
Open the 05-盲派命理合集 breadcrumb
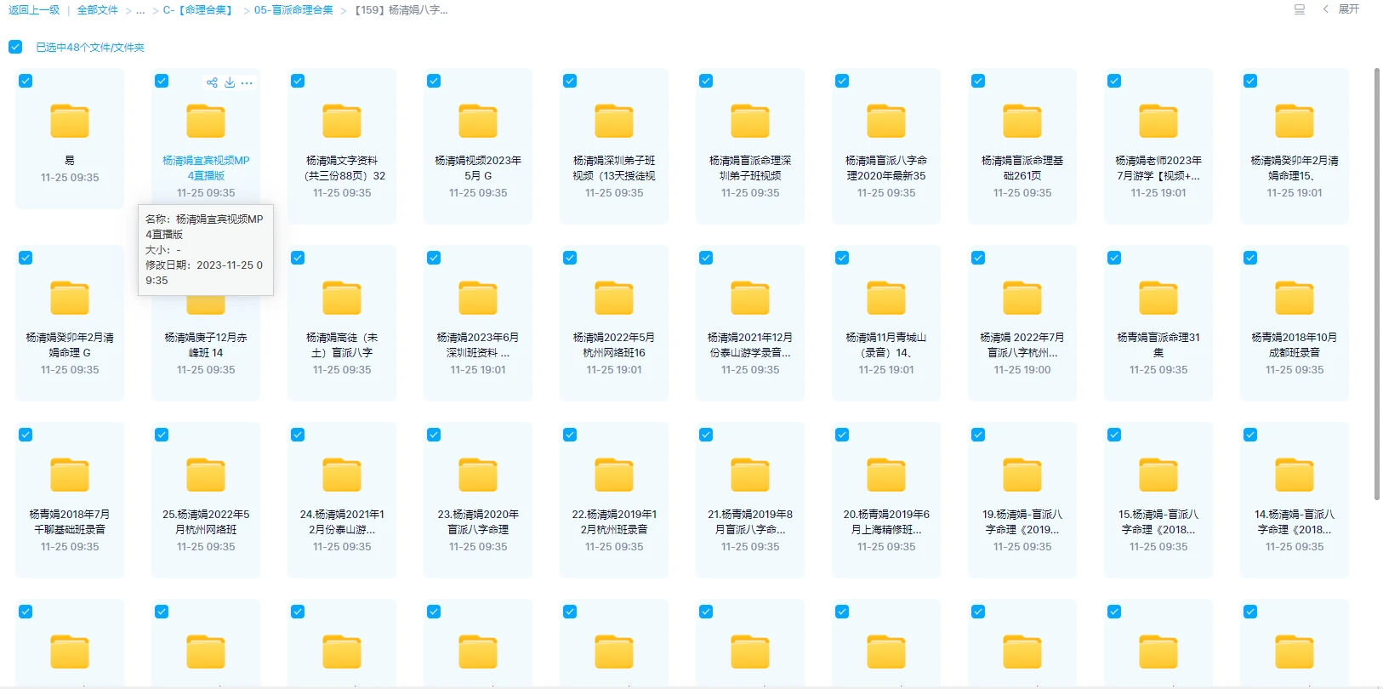(x=293, y=10)
